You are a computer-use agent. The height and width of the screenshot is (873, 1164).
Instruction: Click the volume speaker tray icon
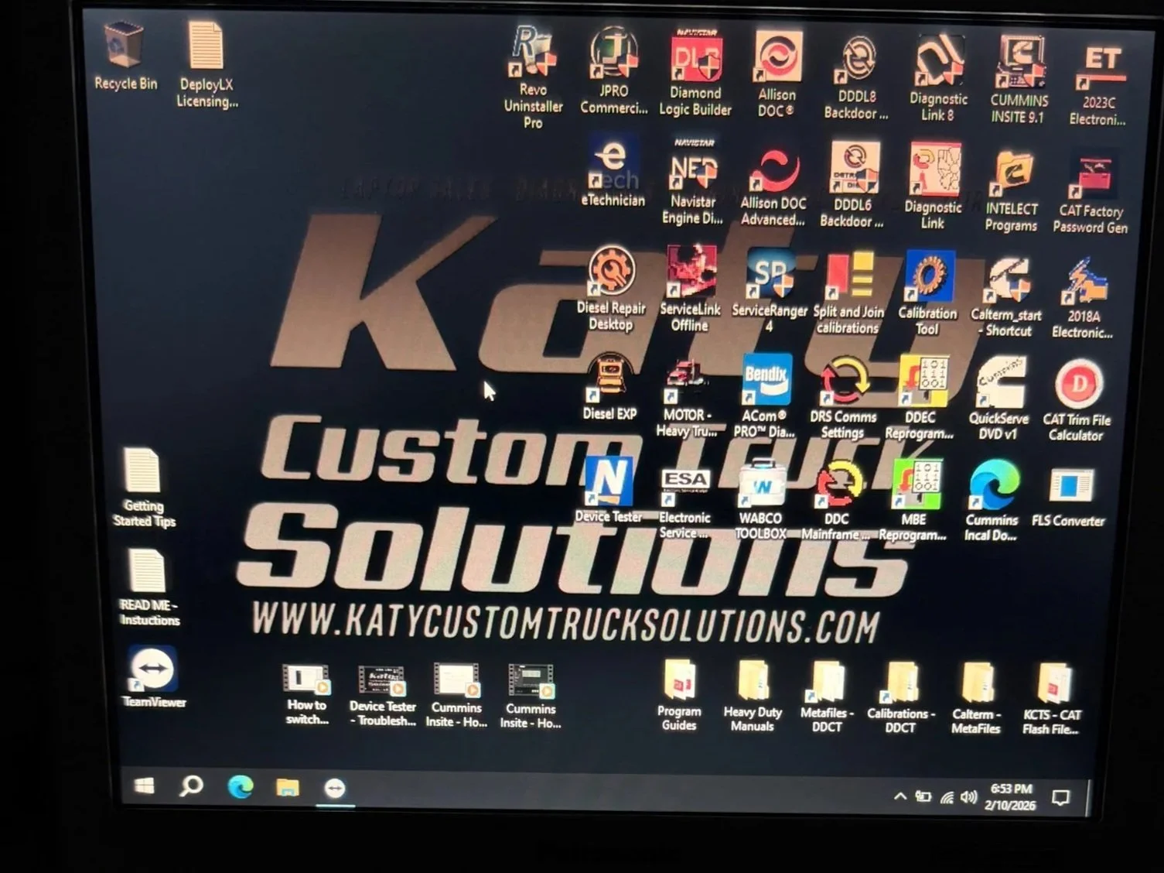tap(968, 797)
